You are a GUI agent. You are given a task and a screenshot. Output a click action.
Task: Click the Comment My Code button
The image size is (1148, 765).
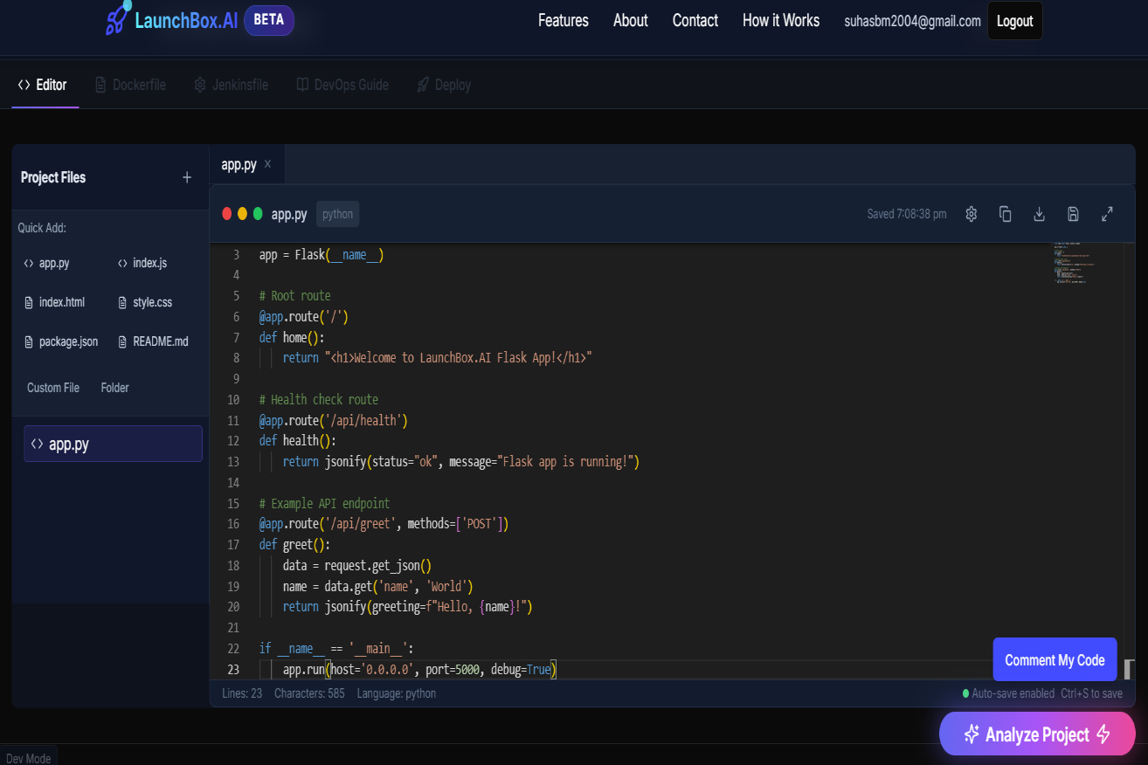click(1055, 658)
